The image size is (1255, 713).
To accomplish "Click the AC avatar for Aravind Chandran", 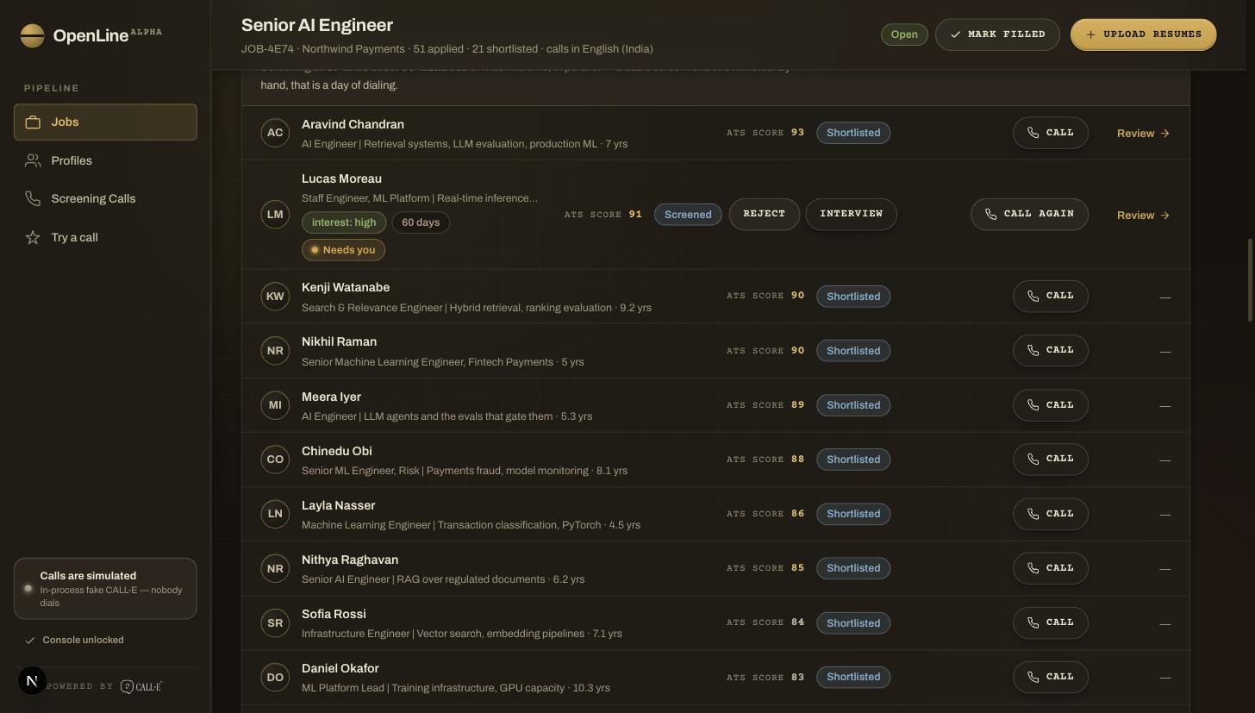I will [x=275, y=133].
